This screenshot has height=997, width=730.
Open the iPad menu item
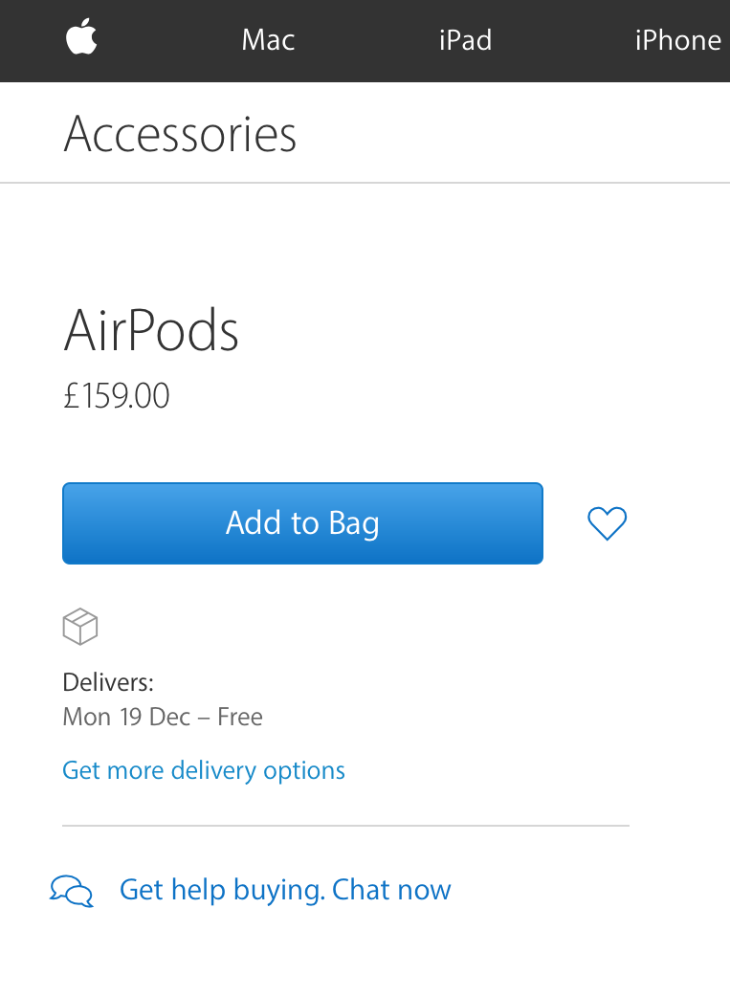pos(466,41)
